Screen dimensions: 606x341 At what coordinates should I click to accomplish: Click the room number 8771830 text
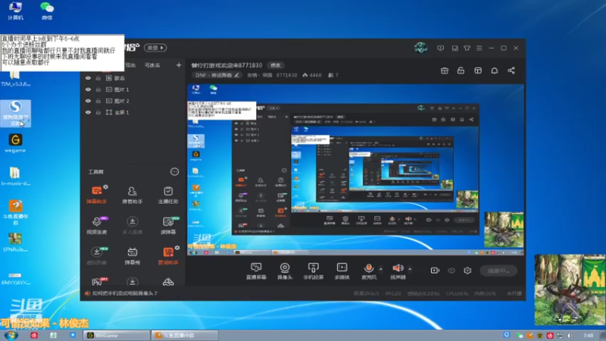(286, 75)
